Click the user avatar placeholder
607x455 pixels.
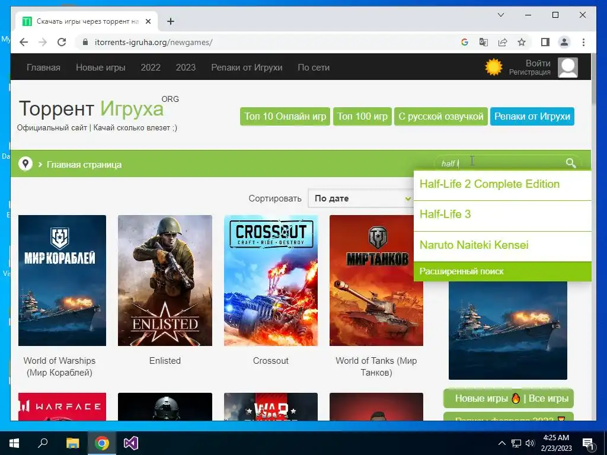pos(567,68)
